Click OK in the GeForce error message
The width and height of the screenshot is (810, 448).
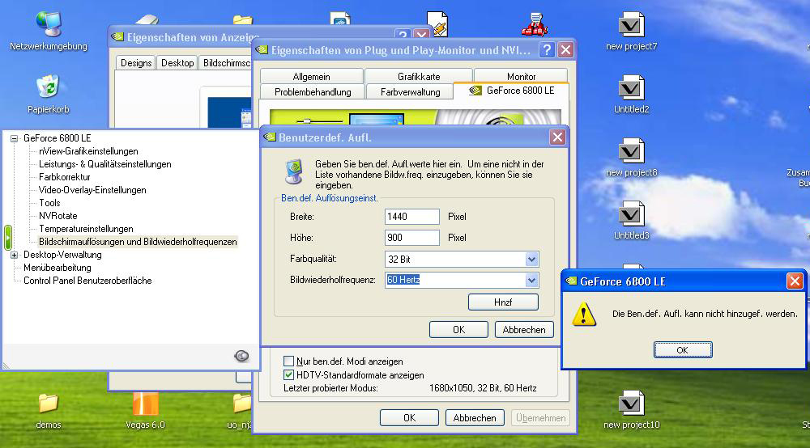[682, 350]
